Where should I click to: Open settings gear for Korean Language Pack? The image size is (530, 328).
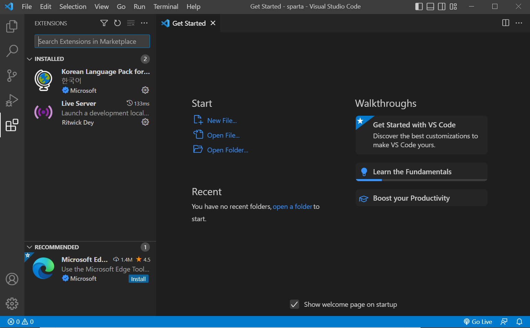pyautogui.click(x=145, y=90)
